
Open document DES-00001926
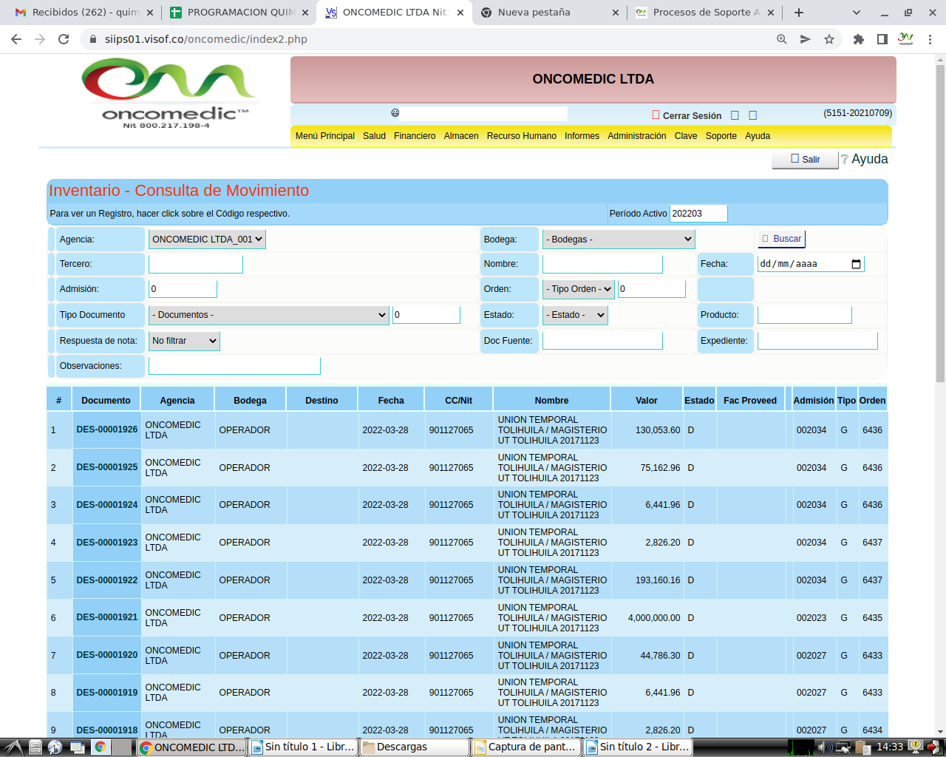107,430
